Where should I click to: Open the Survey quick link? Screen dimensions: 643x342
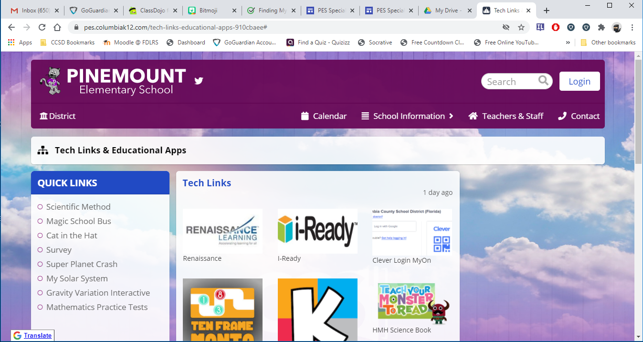pyautogui.click(x=59, y=250)
